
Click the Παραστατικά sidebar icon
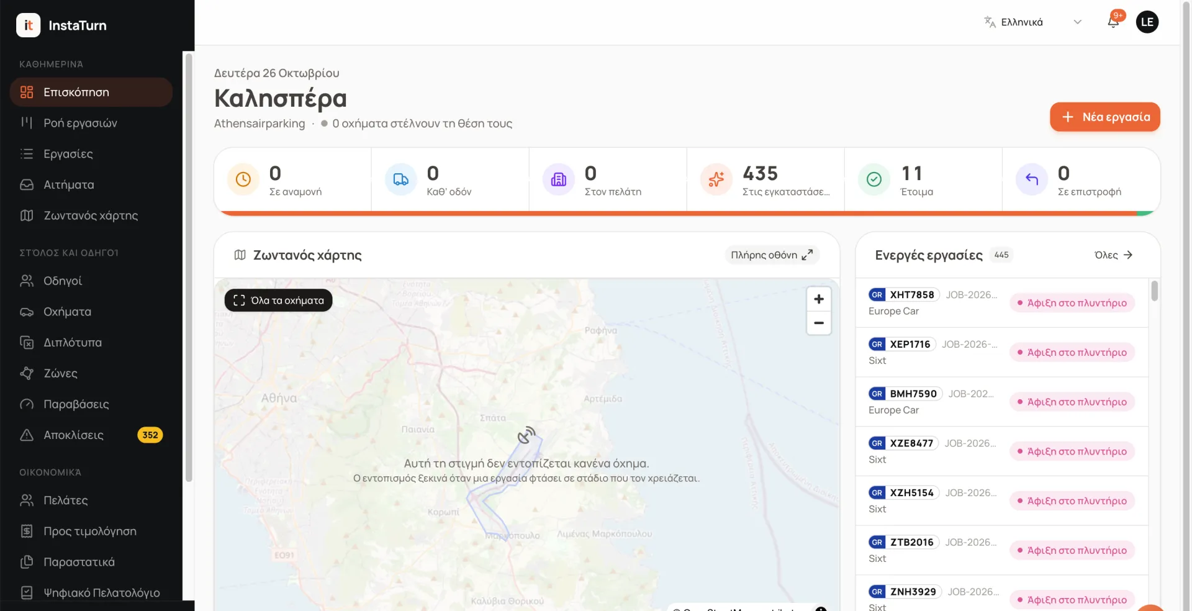(x=27, y=562)
